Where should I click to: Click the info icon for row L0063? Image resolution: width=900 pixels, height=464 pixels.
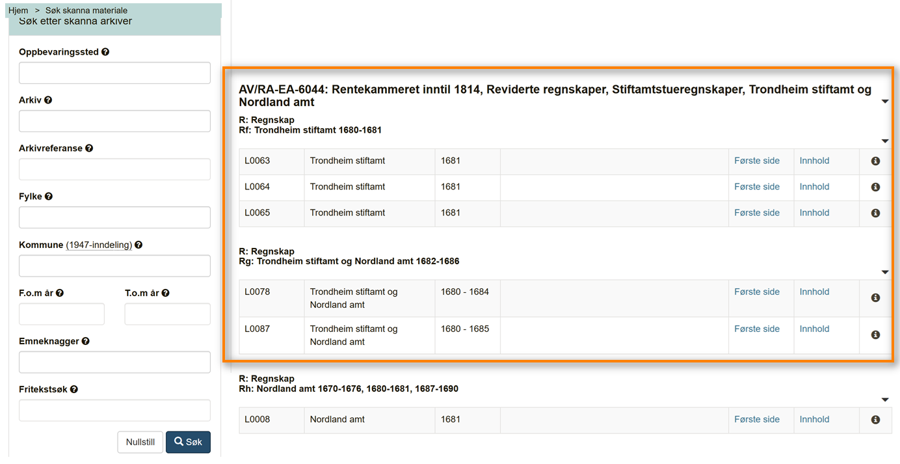875,161
